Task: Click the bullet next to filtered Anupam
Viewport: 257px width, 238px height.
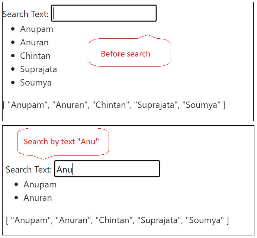Action: click(16, 184)
